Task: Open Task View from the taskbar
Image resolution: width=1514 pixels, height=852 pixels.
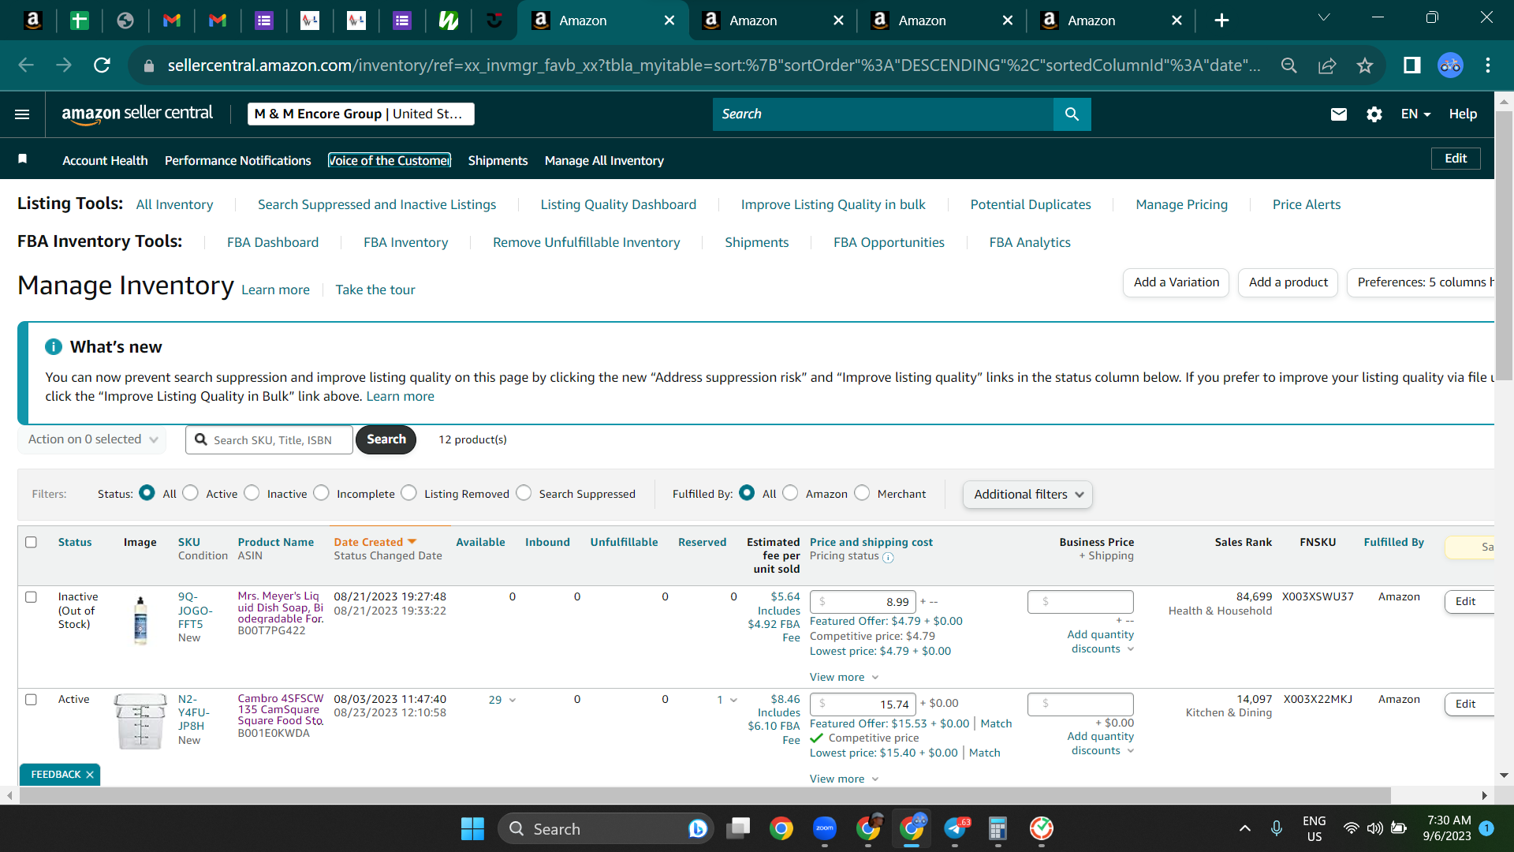Action: click(x=739, y=828)
